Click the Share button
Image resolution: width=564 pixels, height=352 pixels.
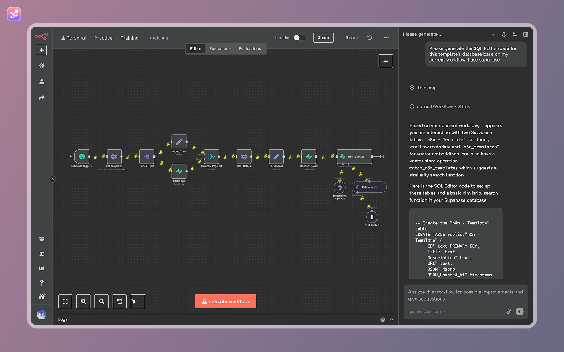323,38
